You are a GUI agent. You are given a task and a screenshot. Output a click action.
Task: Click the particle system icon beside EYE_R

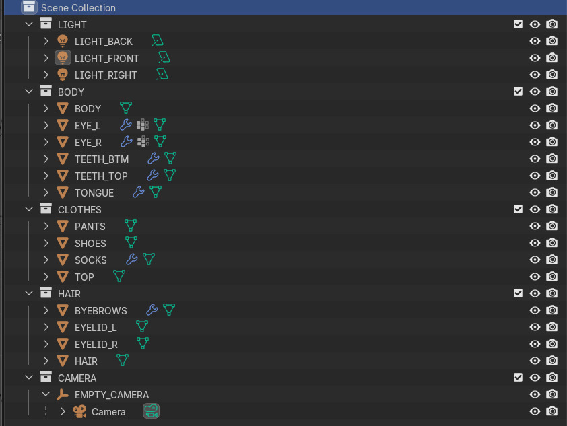click(x=143, y=141)
